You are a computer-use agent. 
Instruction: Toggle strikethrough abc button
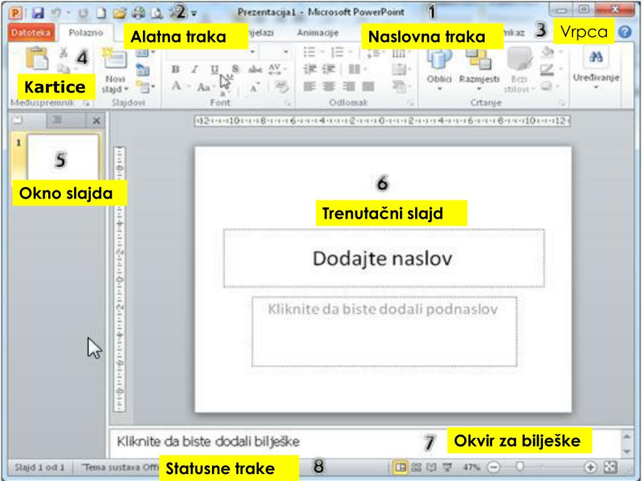[255, 70]
